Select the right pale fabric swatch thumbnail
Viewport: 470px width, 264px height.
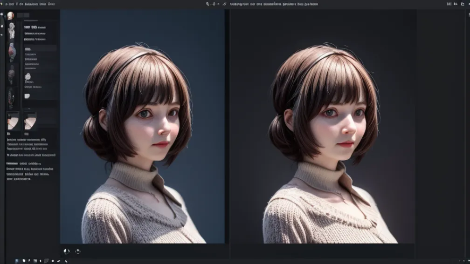(x=30, y=121)
